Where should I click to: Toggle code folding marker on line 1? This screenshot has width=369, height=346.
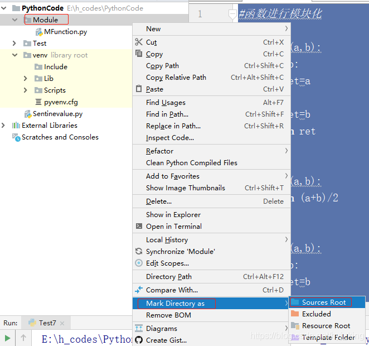[232, 15]
